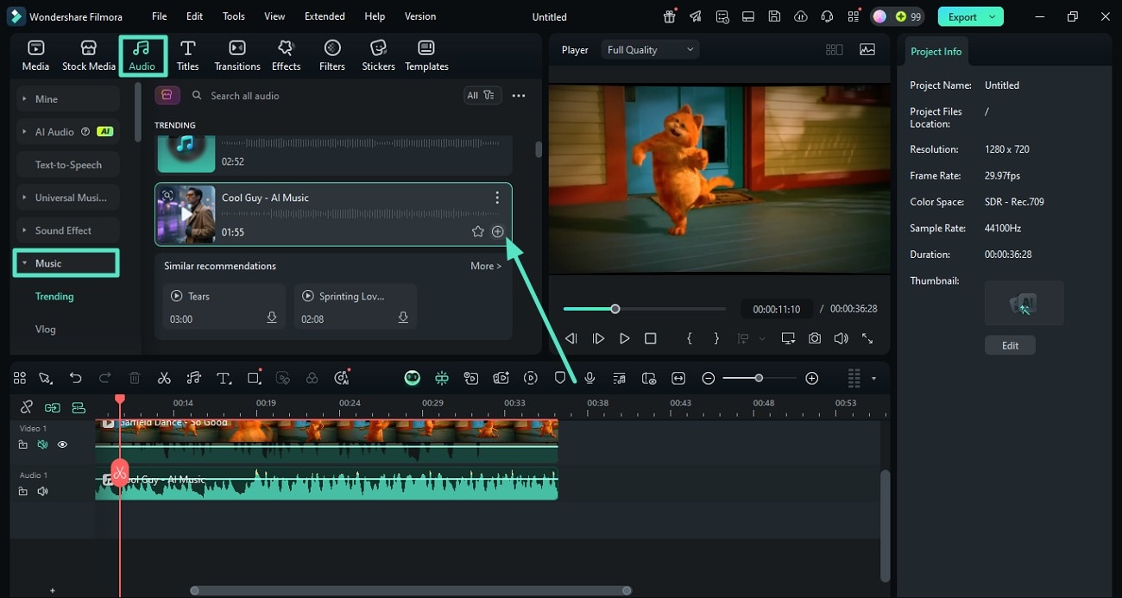Open the Export dropdown arrow

(x=994, y=16)
